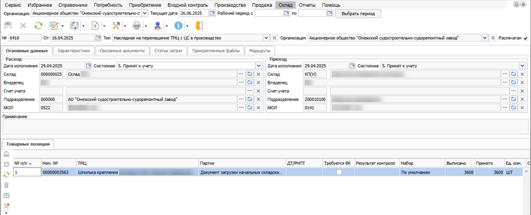Screen dimensions: 531x215
Task: Refresh goods positions with green arrows icon
Action: [x=6, y=175]
